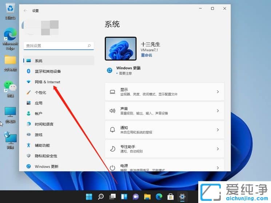Screen dimensions: 271x203
Task: Select the 此电脑 desktop icon
Action: [x=11, y=115]
